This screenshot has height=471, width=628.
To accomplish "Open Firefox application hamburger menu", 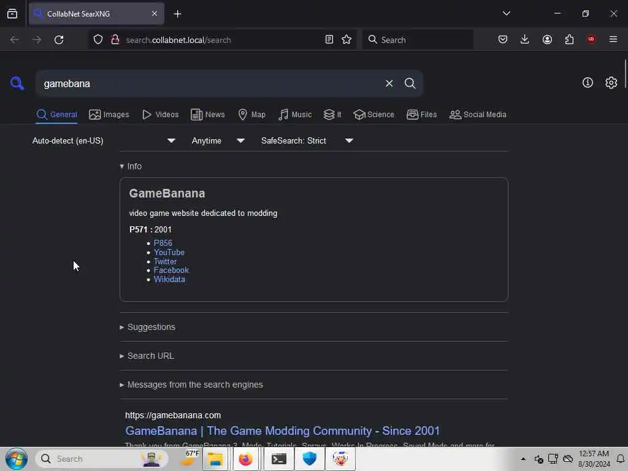I will click(613, 39).
